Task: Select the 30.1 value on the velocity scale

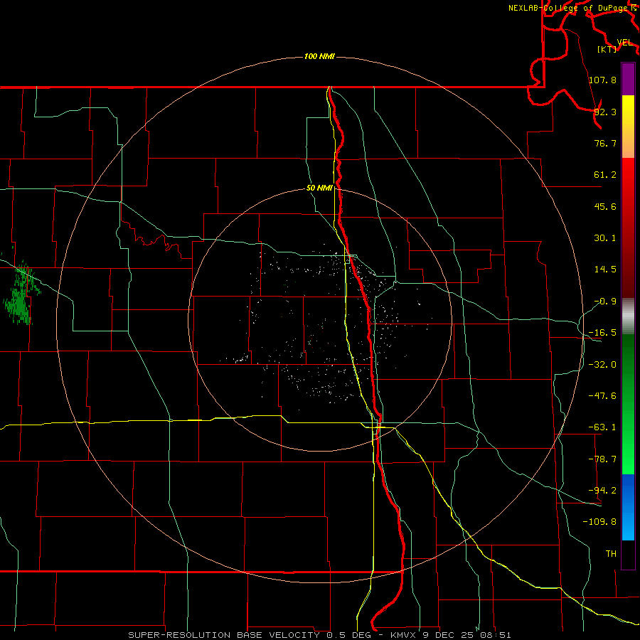Action: (605, 238)
